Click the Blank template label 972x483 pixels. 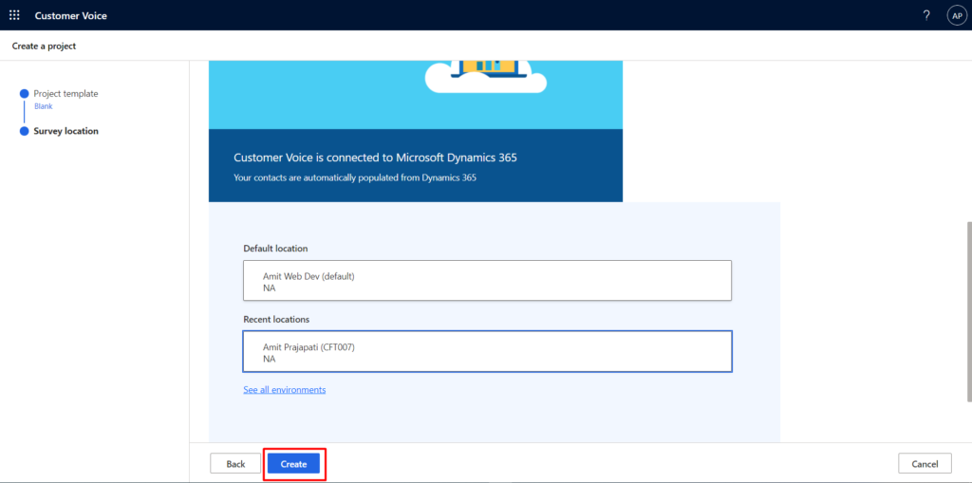tap(43, 106)
